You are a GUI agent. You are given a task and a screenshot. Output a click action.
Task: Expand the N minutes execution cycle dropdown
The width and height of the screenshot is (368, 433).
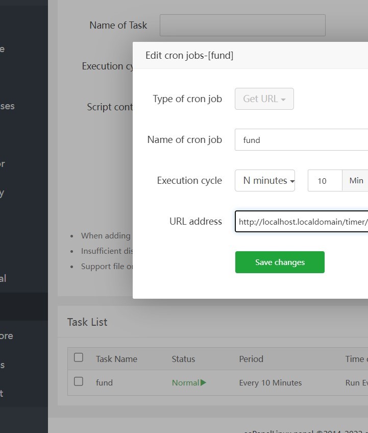(x=265, y=180)
